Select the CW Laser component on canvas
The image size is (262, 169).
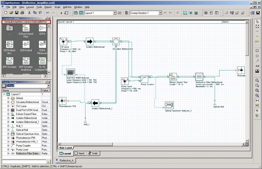point(63,41)
